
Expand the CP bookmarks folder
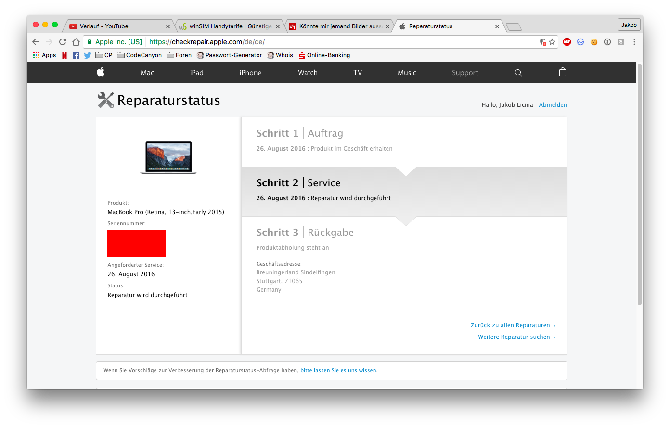tap(104, 55)
